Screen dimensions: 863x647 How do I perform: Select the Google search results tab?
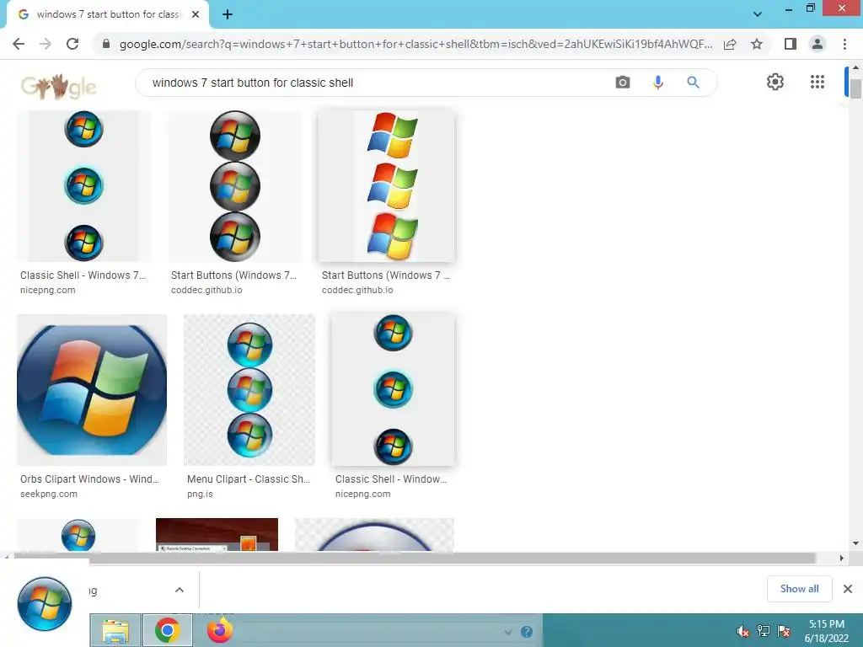pos(108,14)
